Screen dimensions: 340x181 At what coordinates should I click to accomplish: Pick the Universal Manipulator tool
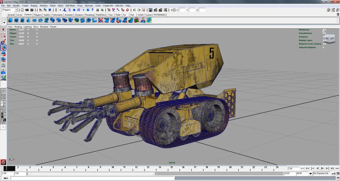[3, 66]
